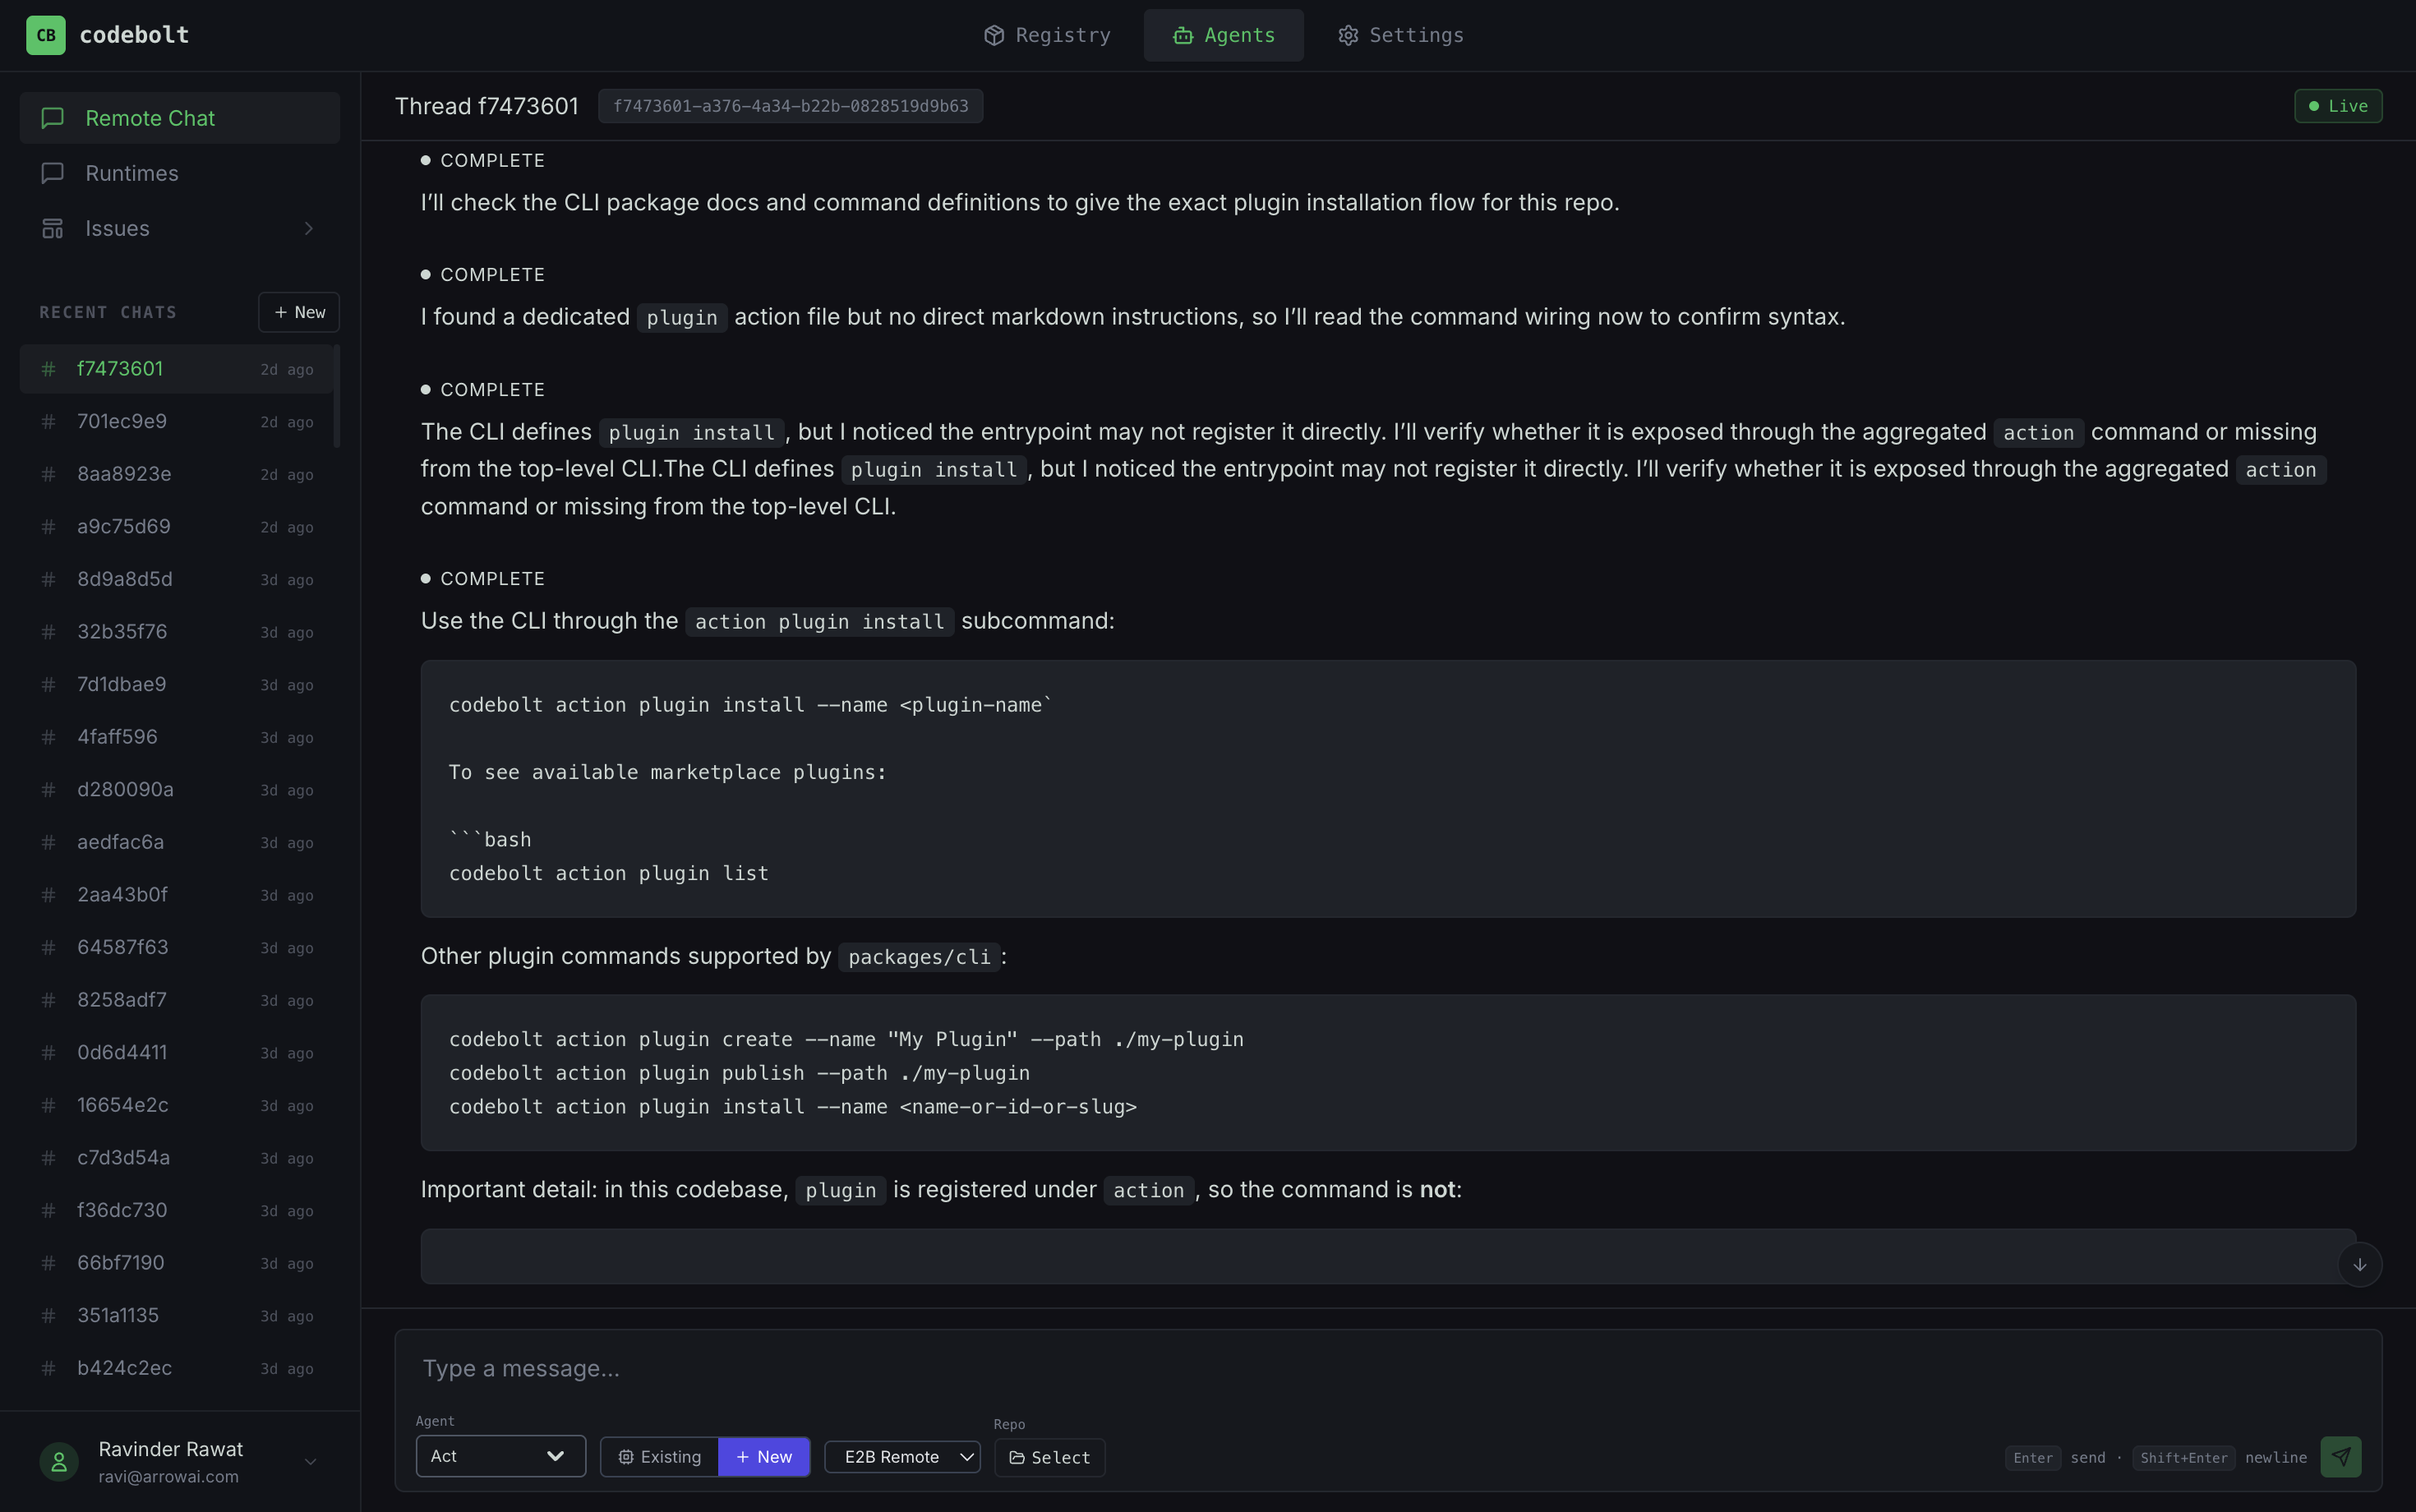Screen dimensions: 2416x1512
Task: Click the folder icon in Repo Select
Action: tap(1017, 1458)
